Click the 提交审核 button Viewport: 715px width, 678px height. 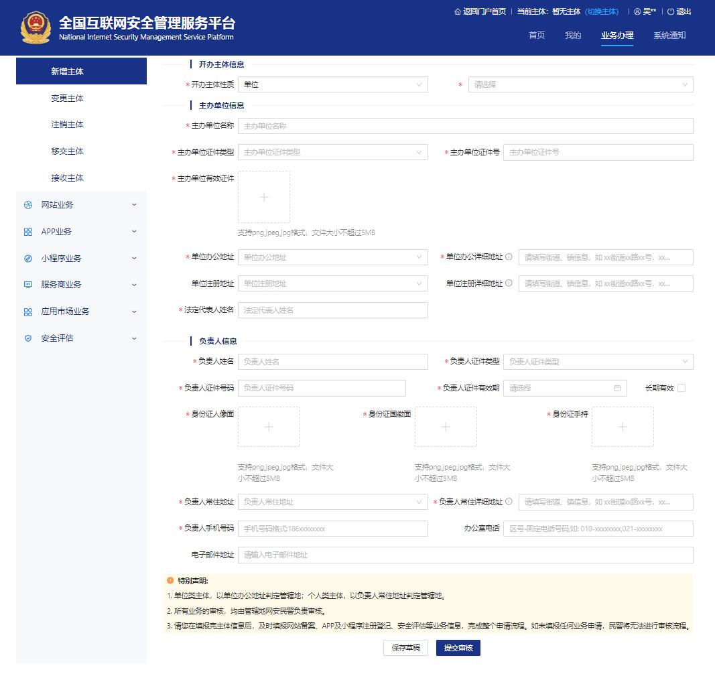coord(458,648)
